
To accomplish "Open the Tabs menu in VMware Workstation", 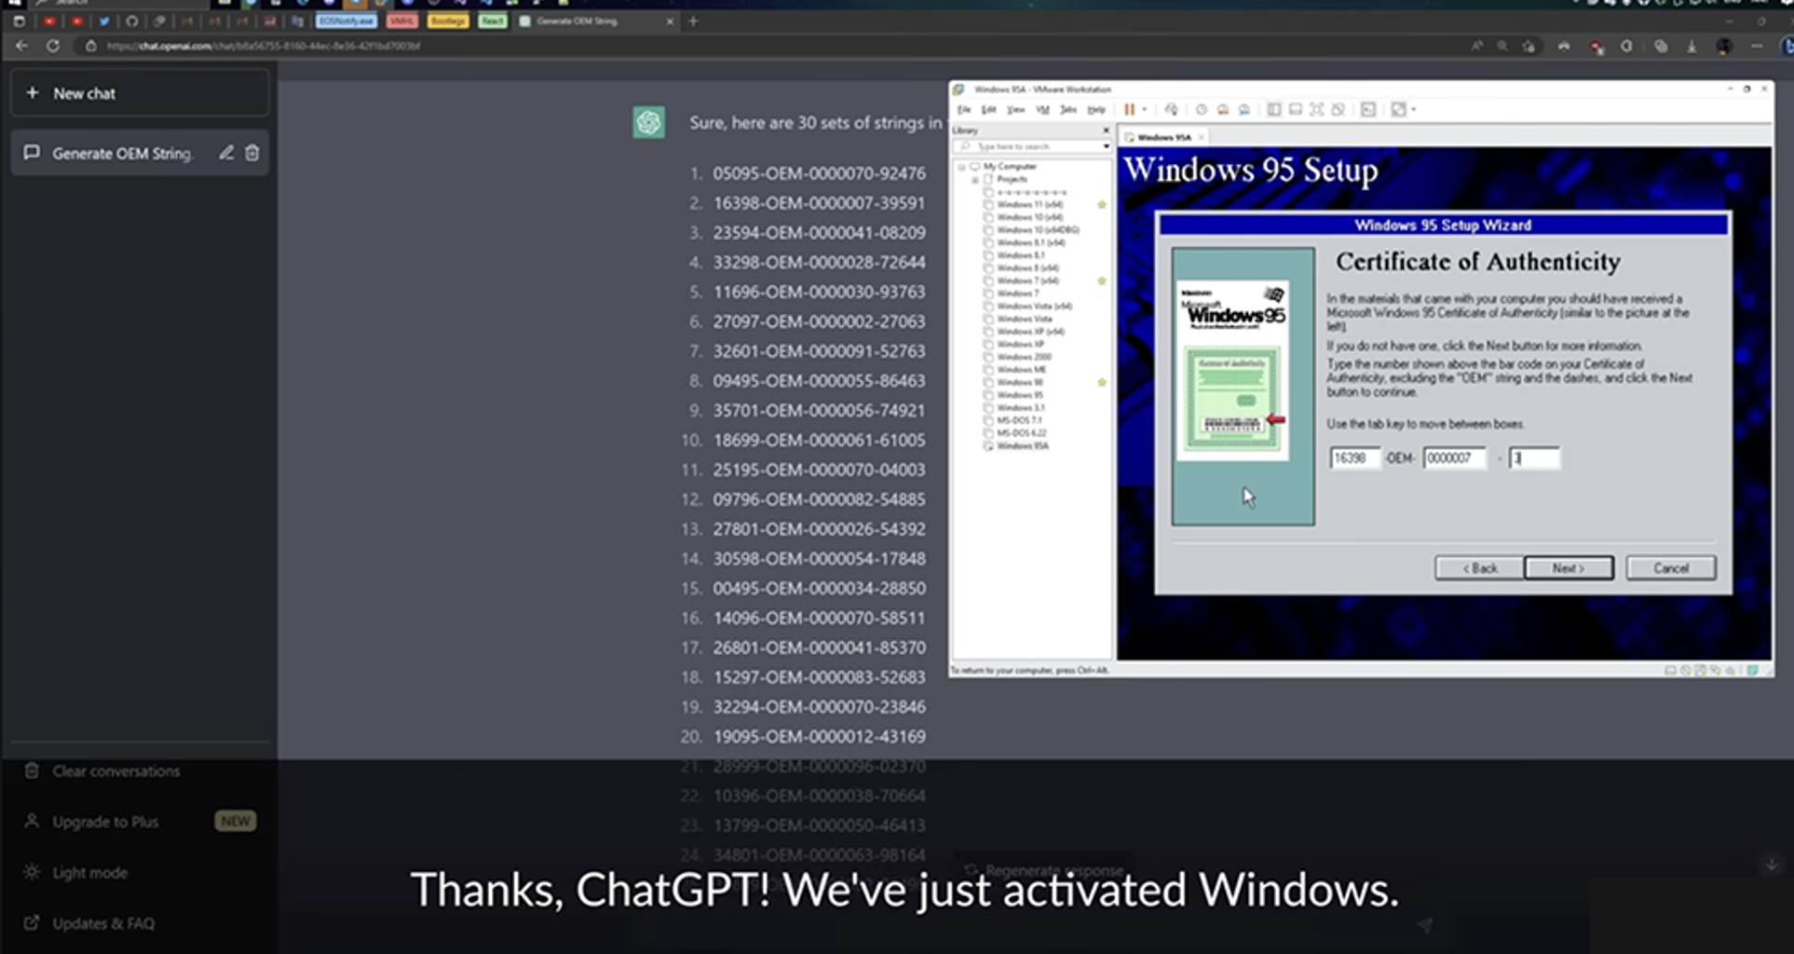I will [1068, 110].
